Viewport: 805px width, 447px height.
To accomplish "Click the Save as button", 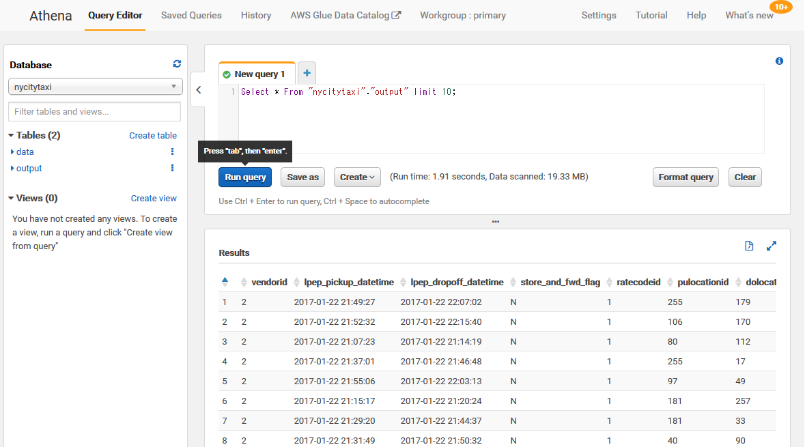I will point(302,177).
